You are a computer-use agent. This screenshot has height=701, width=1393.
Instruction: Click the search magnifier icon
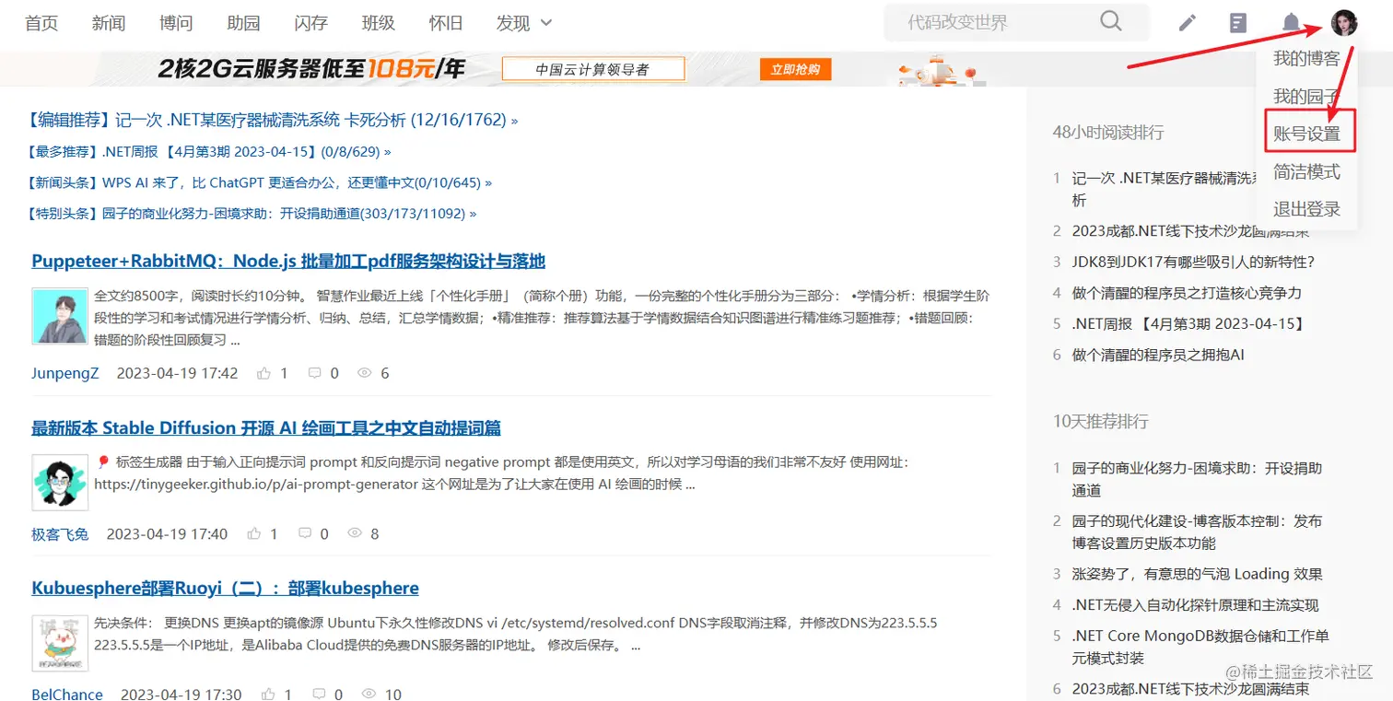coord(1110,21)
